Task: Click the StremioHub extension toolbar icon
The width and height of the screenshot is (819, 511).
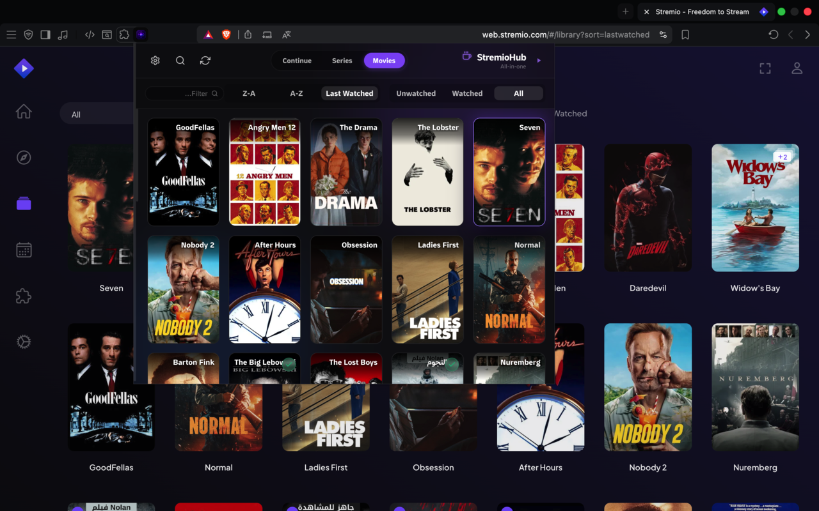Action: pyautogui.click(x=141, y=34)
